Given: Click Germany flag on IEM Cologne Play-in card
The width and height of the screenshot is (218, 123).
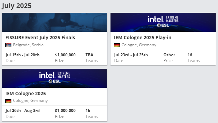Looking at the screenshot, I should 117,45.
